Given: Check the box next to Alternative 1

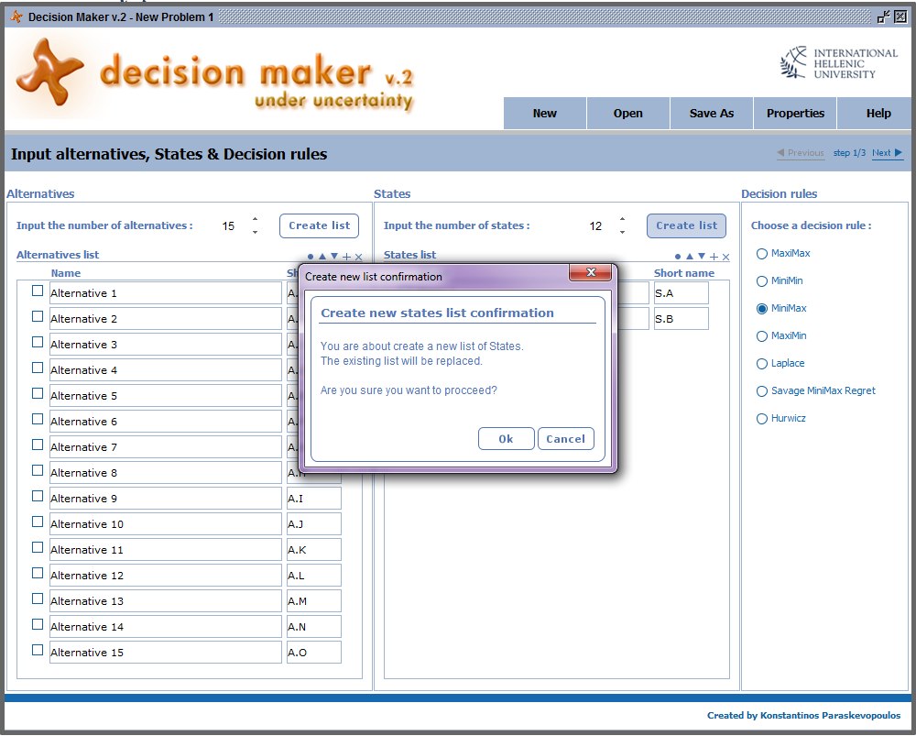Looking at the screenshot, I should (x=38, y=291).
